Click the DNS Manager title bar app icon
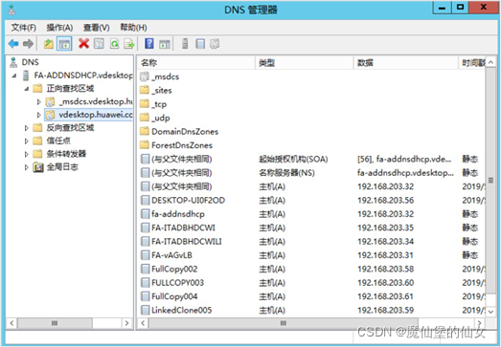Image resolution: width=501 pixels, height=347 pixels. pos(11,10)
